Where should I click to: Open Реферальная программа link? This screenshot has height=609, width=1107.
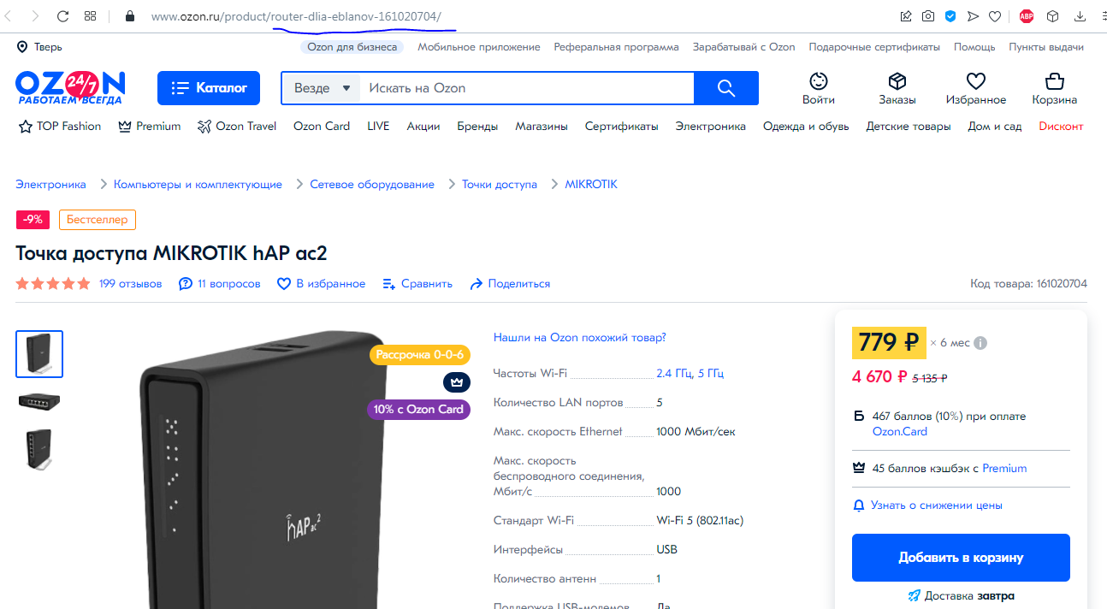[617, 47]
